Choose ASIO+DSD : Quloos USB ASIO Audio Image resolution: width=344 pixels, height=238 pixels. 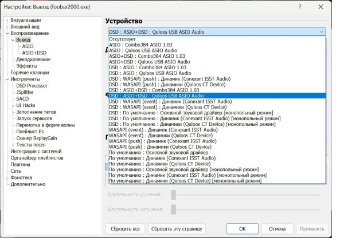click(217, 62)
